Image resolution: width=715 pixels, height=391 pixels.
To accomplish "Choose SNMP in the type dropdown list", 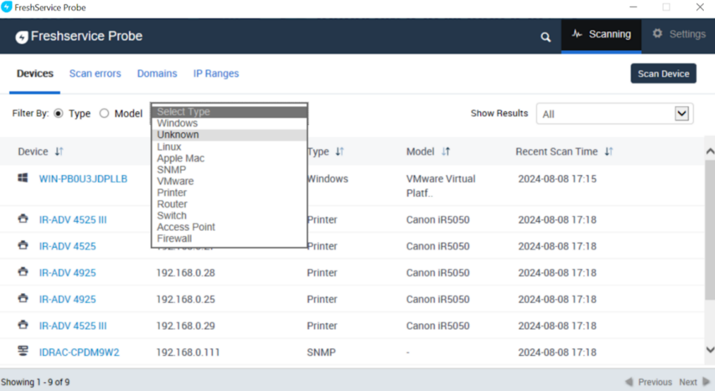I will pyautogui.click(x=229, y=169).
